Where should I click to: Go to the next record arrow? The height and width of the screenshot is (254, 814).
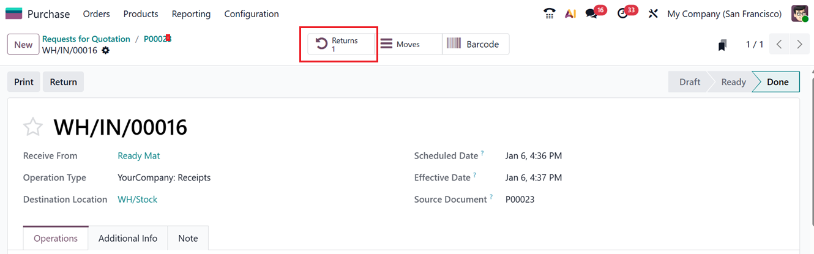click(x=799, y=44)
